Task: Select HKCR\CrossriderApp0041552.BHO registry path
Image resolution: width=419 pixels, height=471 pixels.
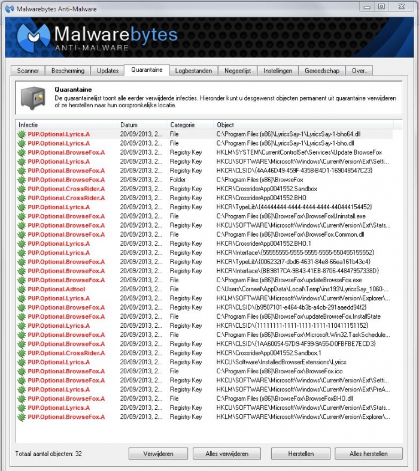Action: click(x=261, y=198)
